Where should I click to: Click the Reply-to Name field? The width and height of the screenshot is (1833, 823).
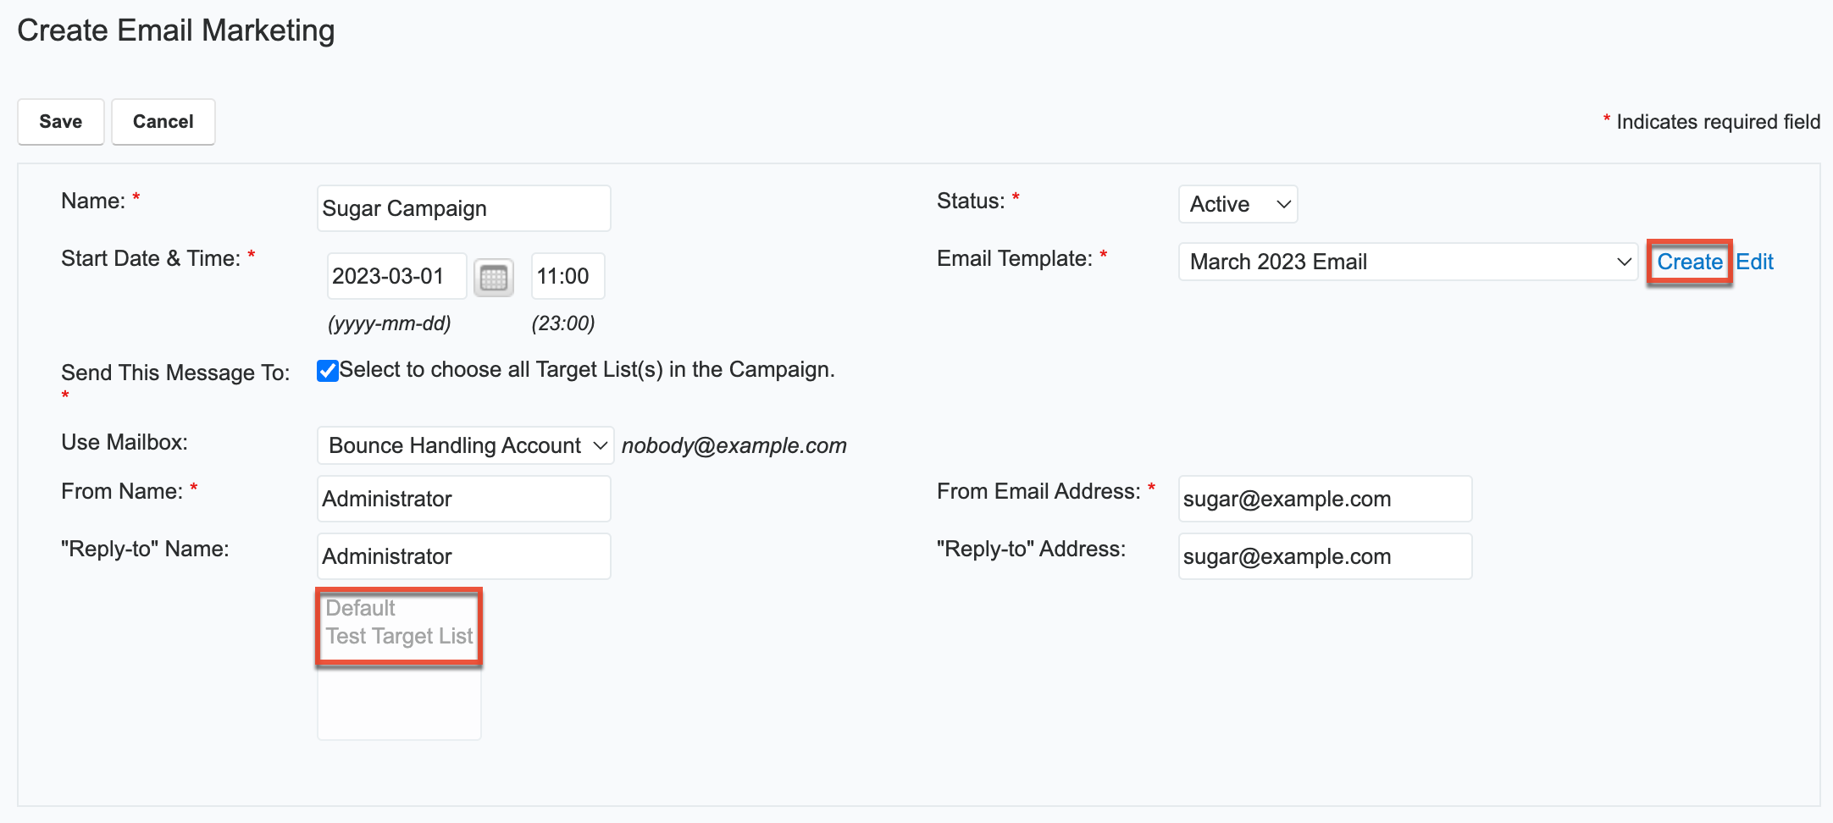click(x=463, y=555)
